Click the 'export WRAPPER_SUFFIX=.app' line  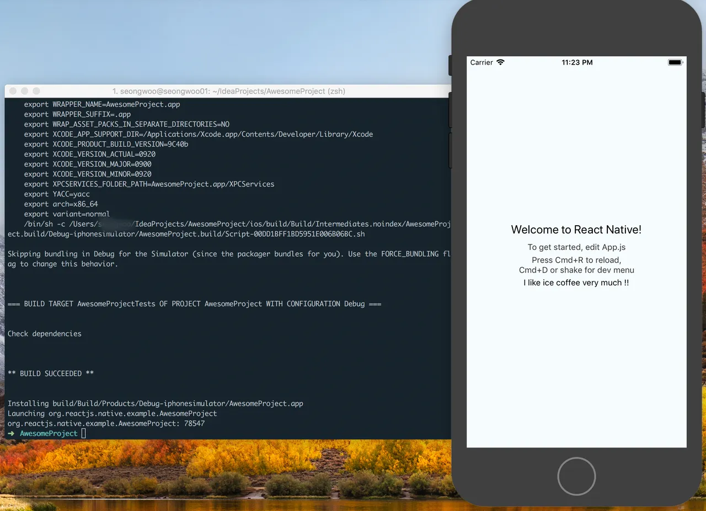pyautogui.click(x=77, y=114)
